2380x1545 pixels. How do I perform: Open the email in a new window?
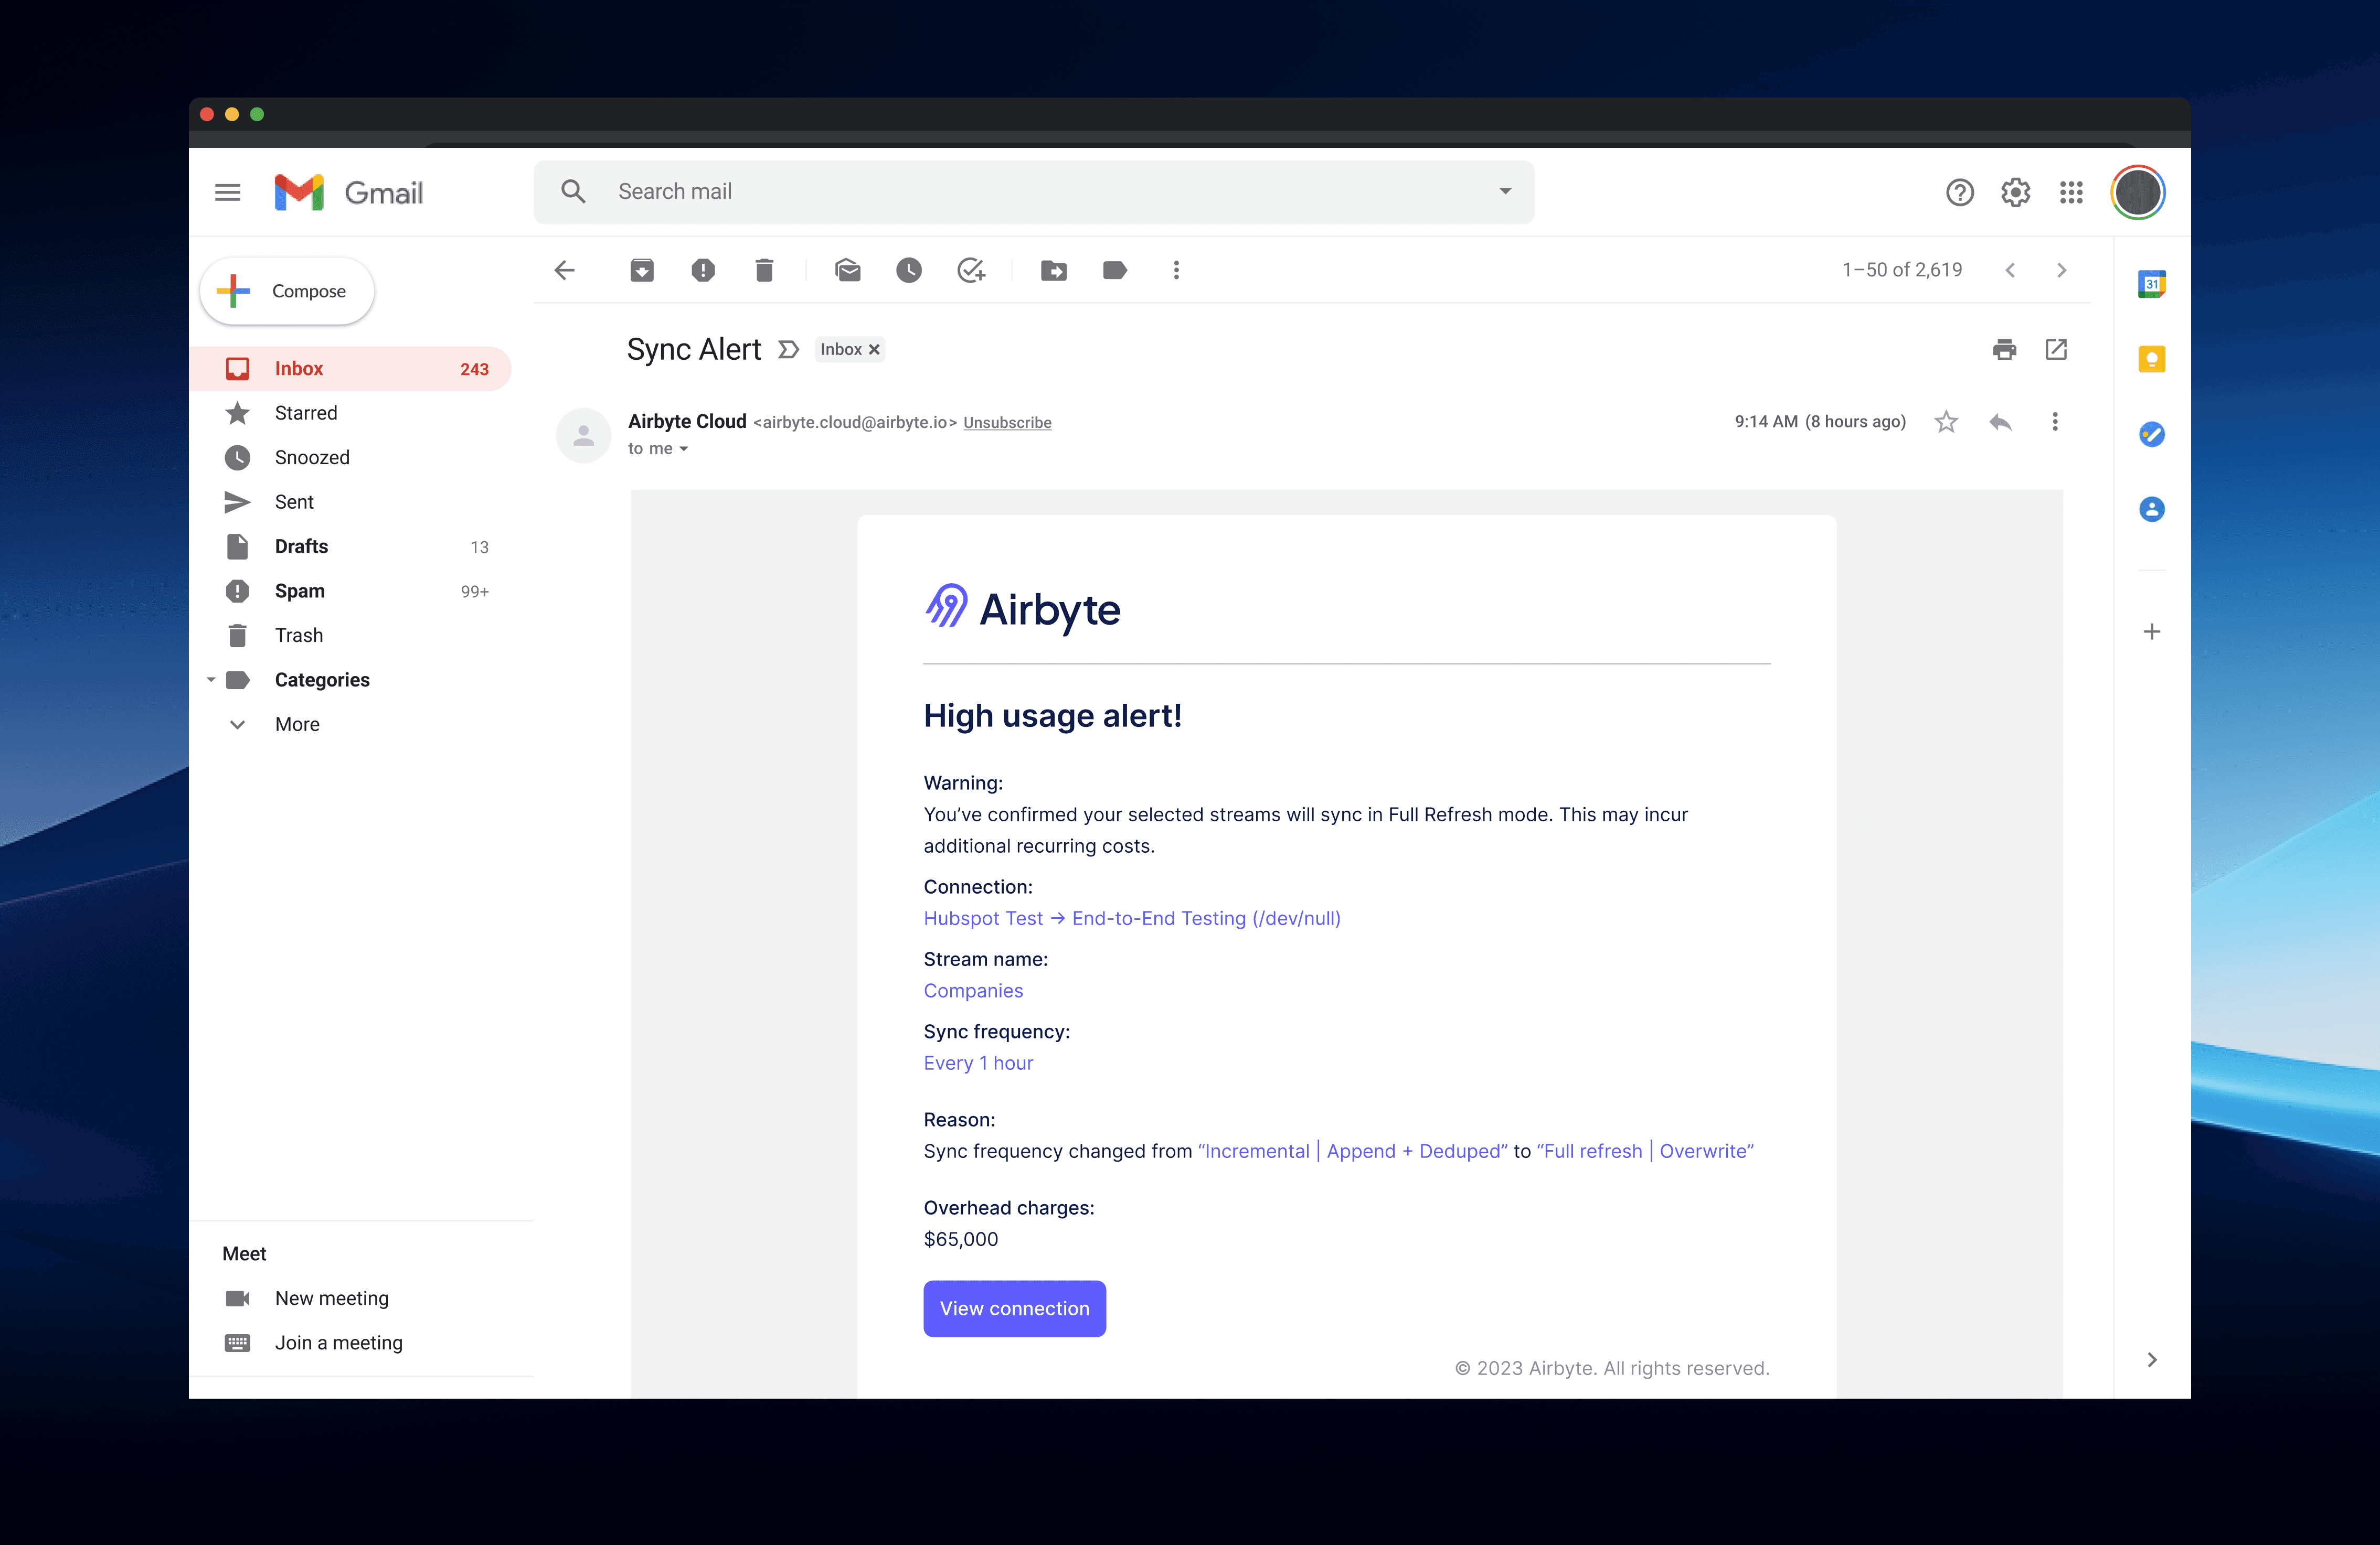[2056, 349]
